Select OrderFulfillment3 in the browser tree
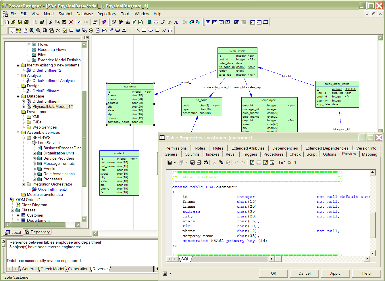This screenshot has width=385, height=281. [52, 189]
